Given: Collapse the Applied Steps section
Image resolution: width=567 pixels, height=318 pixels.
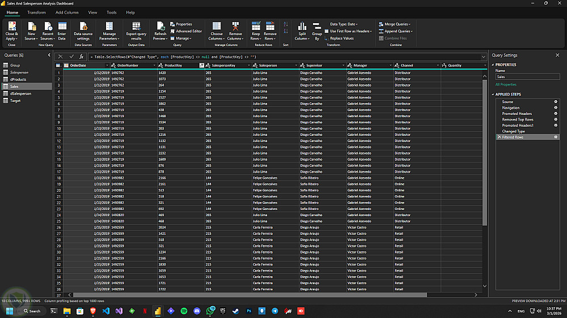Looking at the screenshot, I should point(492,94).
